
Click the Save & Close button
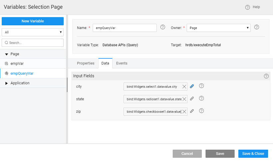tap(253, 154)
